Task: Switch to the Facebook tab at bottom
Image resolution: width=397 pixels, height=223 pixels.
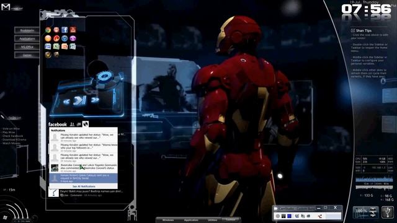Action: [x=230, y=220]
